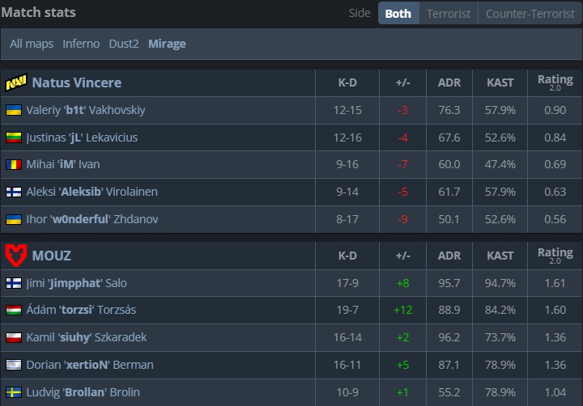583x406 pixels.
Task: Click the Natus Vincere team logo
Action: (15, 83)
